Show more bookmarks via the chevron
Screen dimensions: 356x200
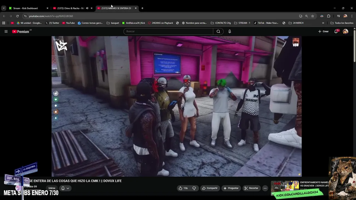323,23
